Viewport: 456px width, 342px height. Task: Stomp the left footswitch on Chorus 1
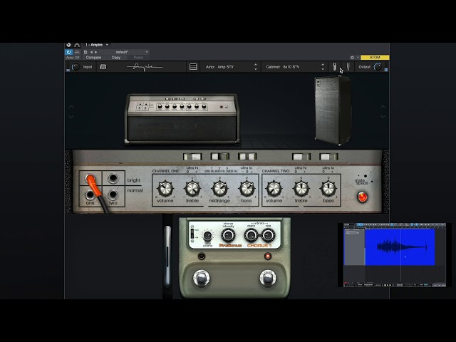[x=201, y=278]
